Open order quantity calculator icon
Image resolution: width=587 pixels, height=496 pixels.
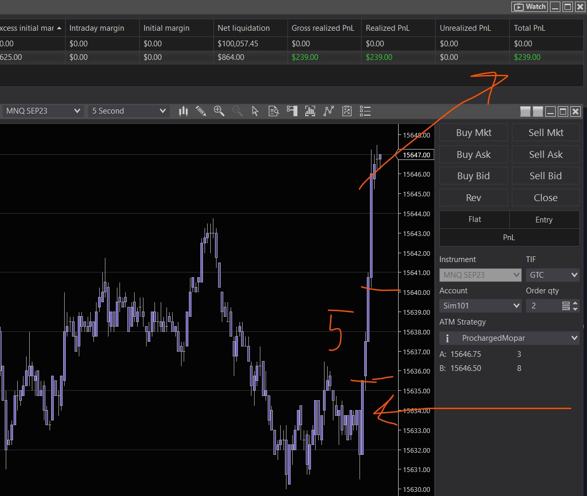pos(566,306)
